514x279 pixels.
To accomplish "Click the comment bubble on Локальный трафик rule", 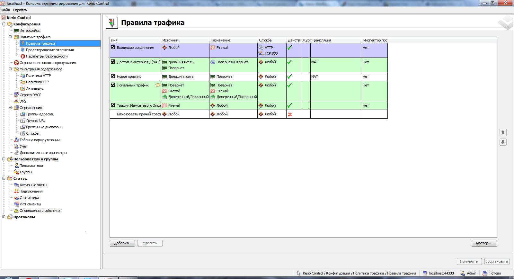I will [x=158, y=85].
